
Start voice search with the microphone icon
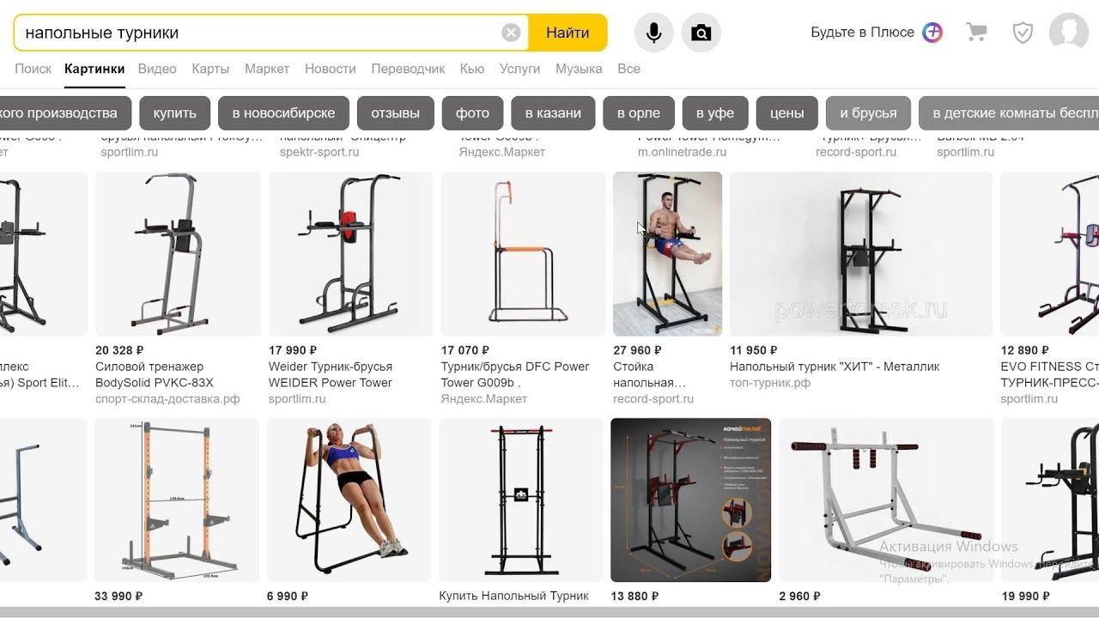click(x=654, y=33)
